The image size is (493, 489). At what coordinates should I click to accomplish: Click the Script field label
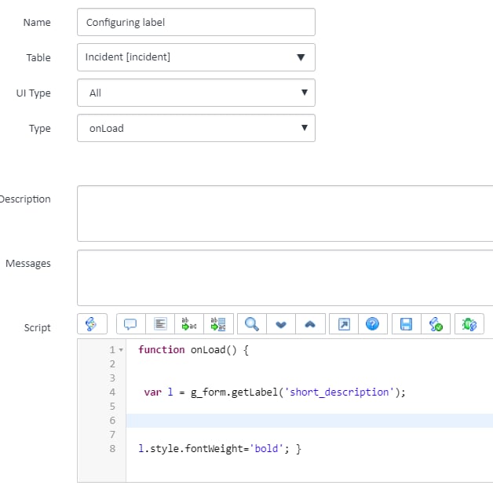[x=37, y=327]
